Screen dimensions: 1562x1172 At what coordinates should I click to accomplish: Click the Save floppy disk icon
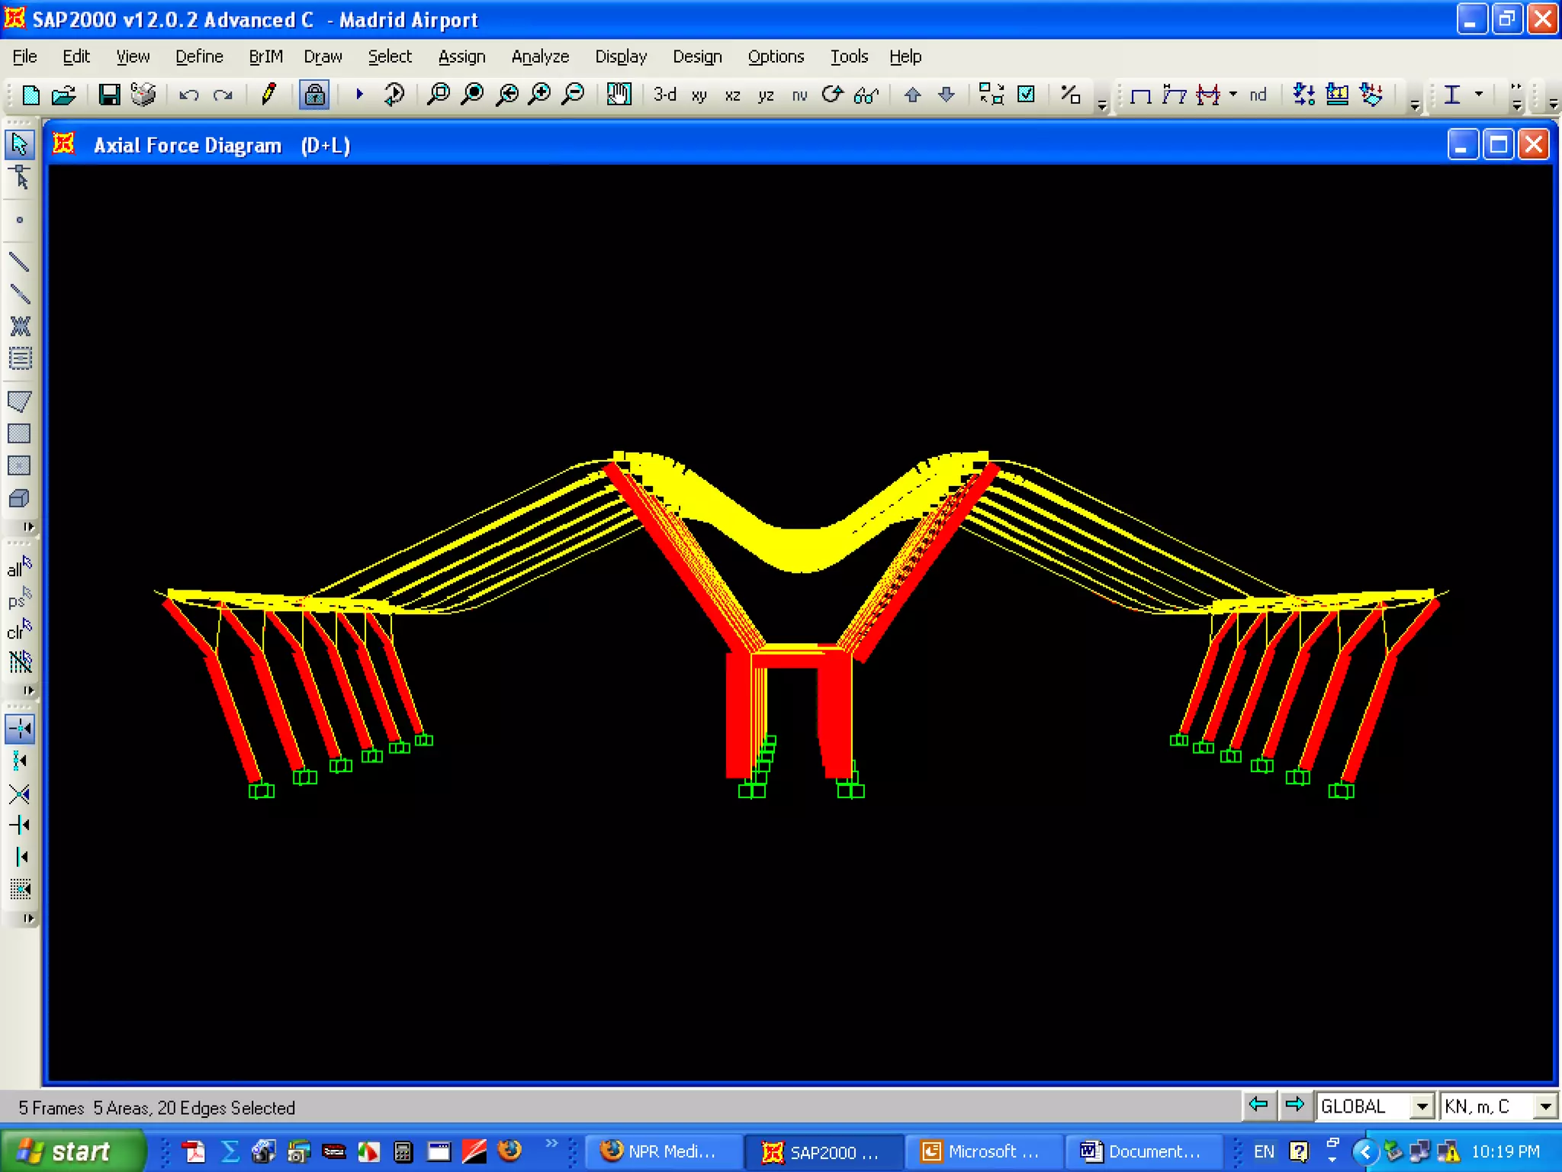click(x=109, y=95)
